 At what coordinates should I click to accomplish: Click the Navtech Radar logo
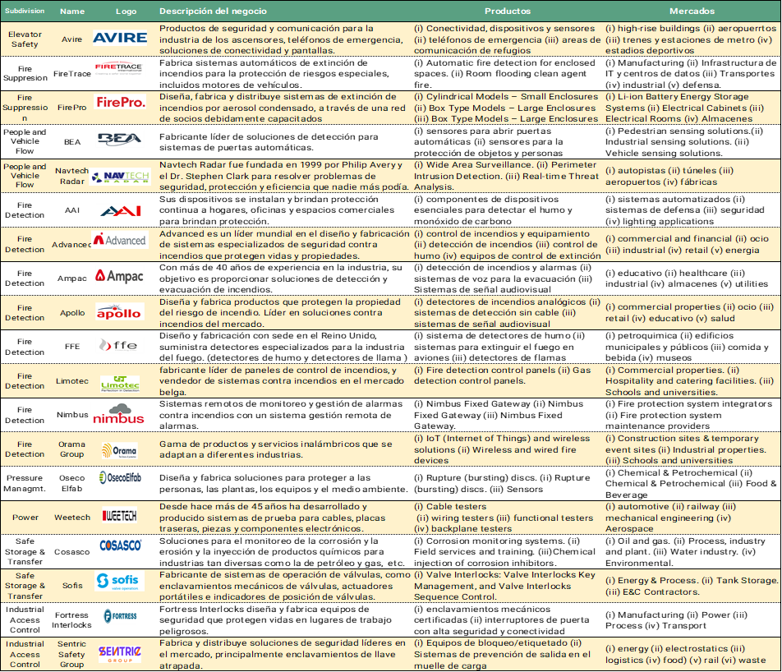click(120, 177)
